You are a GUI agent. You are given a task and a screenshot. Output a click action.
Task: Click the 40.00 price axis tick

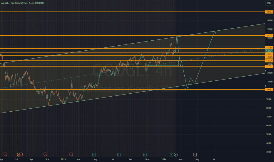[x=269, y=143]
